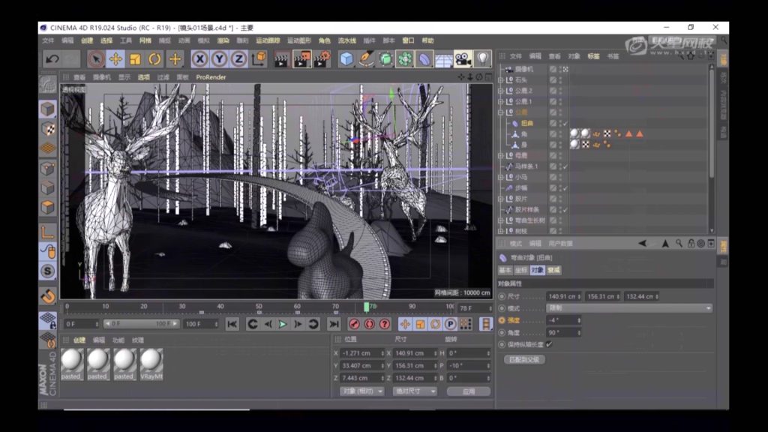The image size is (768, 432).
Task: Uncheck the 保持纵轴长度 checkbox
Action: click(x=549, y=344)
